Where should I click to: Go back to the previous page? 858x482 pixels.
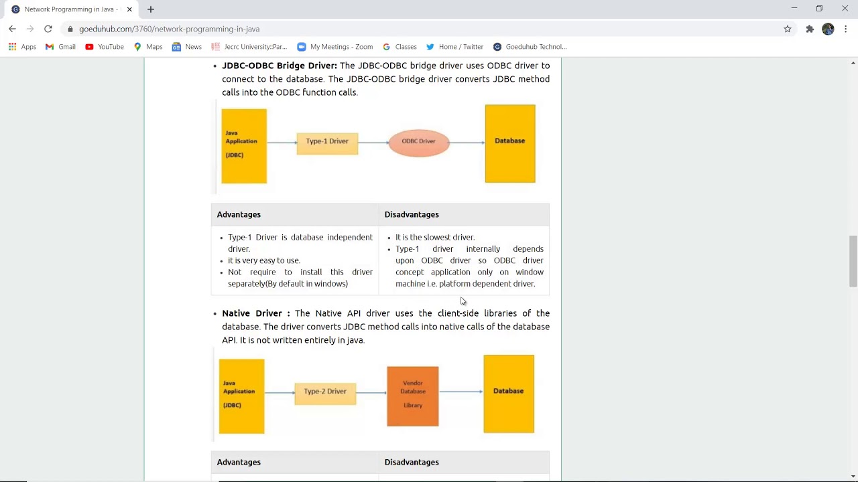tap(12, 29)
